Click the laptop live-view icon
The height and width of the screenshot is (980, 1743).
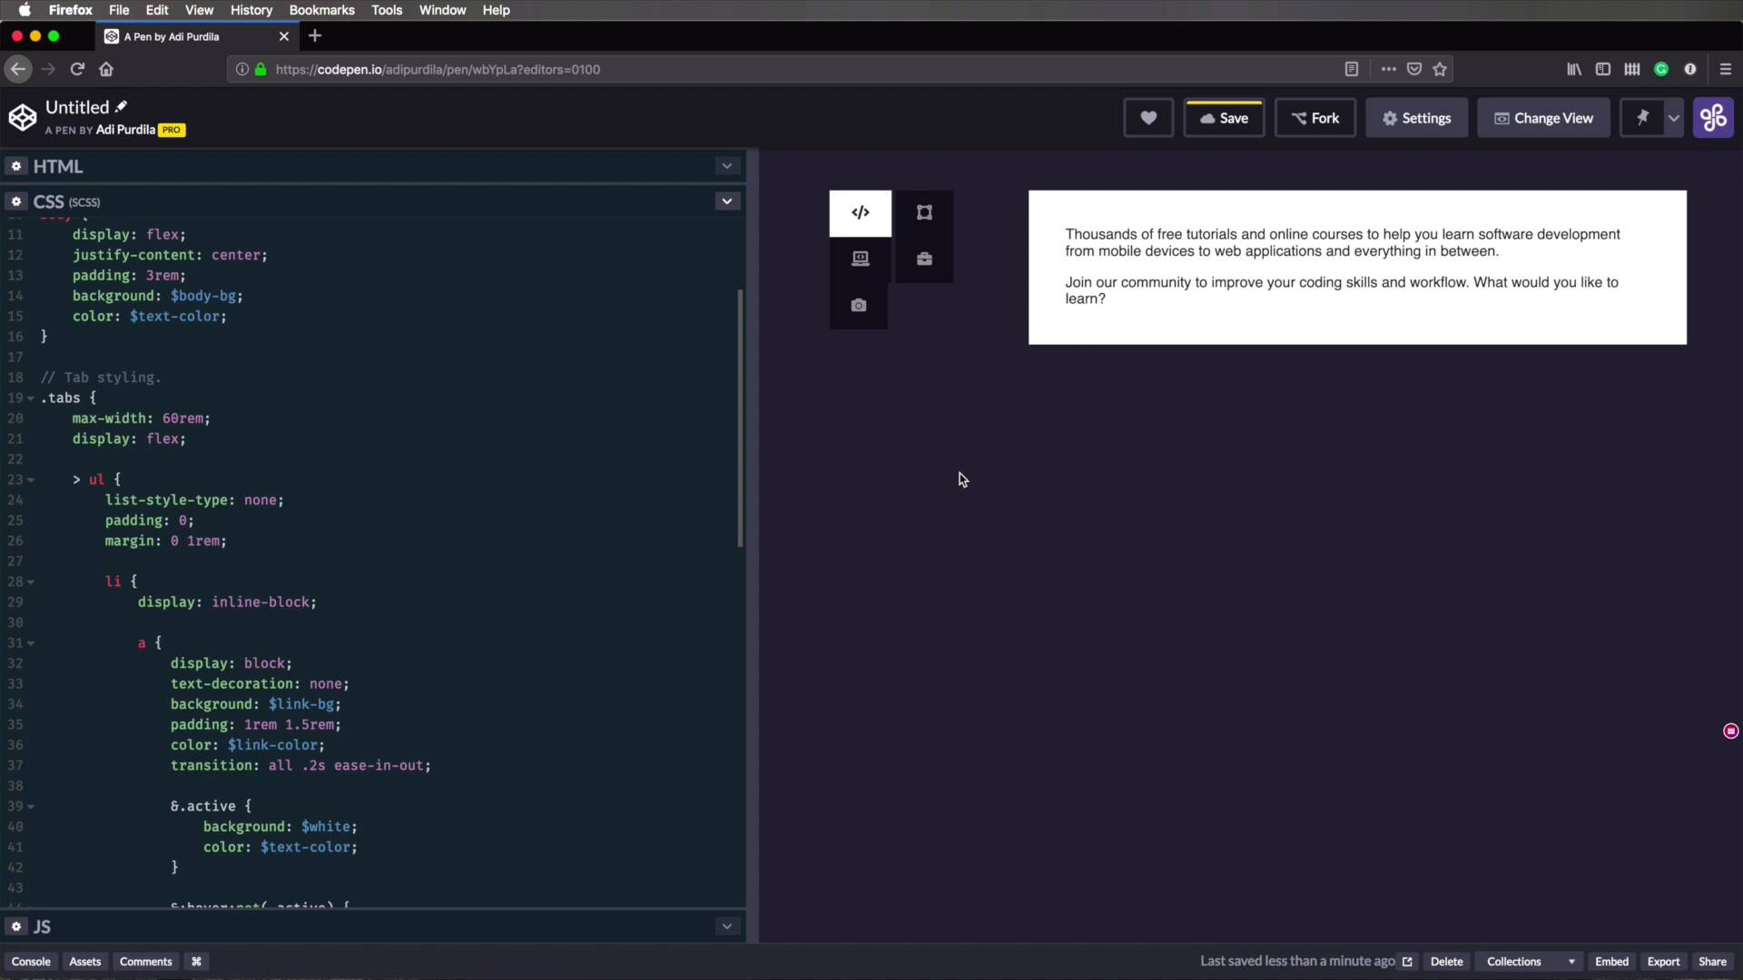[860, 259]
